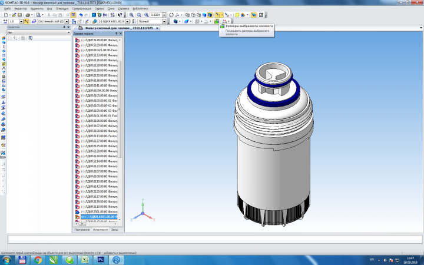Image resolution: width=424 pixels, height=265 pixels.
Task: Select ЛДКR.6501.00.00 highlighted tree item
Action: pyautogui.click(x=99, y=217)
